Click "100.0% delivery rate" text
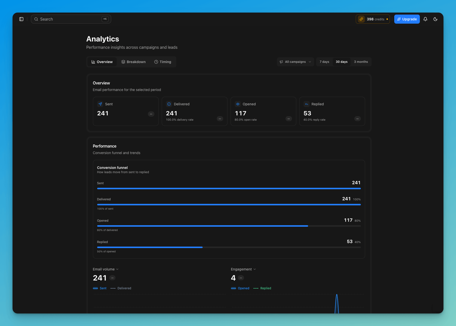Screen dimensions: 456x326 click(x=180, y=120)
